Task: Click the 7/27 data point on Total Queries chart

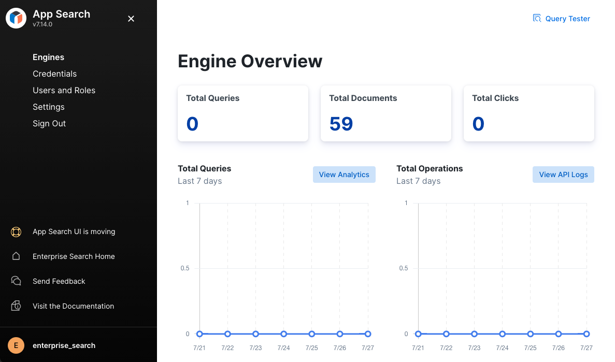Action: click(367, 334)
